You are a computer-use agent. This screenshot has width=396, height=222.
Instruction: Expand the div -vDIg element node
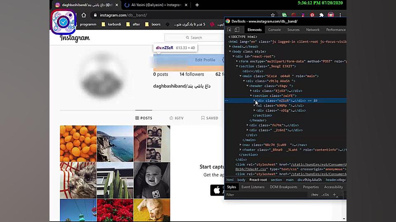pos(255,110)
